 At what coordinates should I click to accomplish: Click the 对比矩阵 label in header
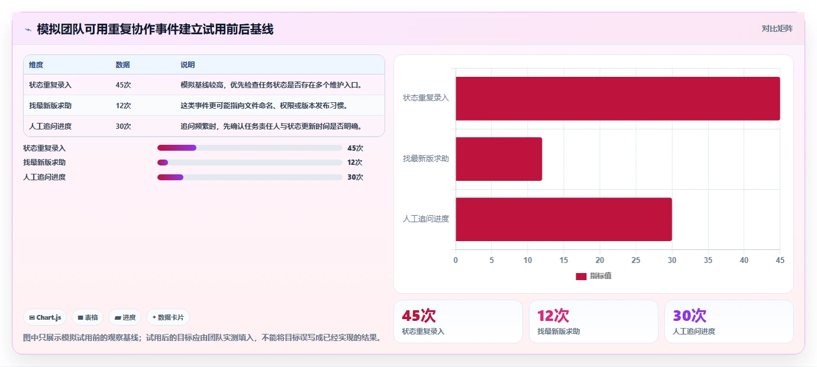pyautogui.click(x=777, y=28)
